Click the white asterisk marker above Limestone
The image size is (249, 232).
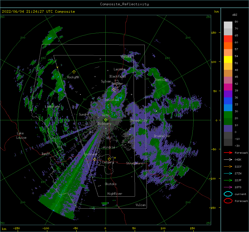pyautogui.click(x=52, y=104)
